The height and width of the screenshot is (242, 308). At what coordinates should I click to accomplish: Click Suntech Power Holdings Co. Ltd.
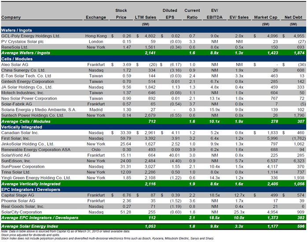(x=33, y=115)
